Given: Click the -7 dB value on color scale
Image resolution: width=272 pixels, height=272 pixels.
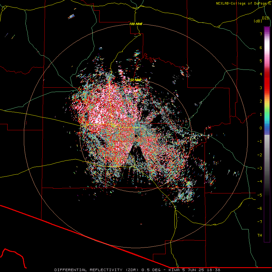Looking at the screenshot, I should pyautogui.click(x=260, y=222).
